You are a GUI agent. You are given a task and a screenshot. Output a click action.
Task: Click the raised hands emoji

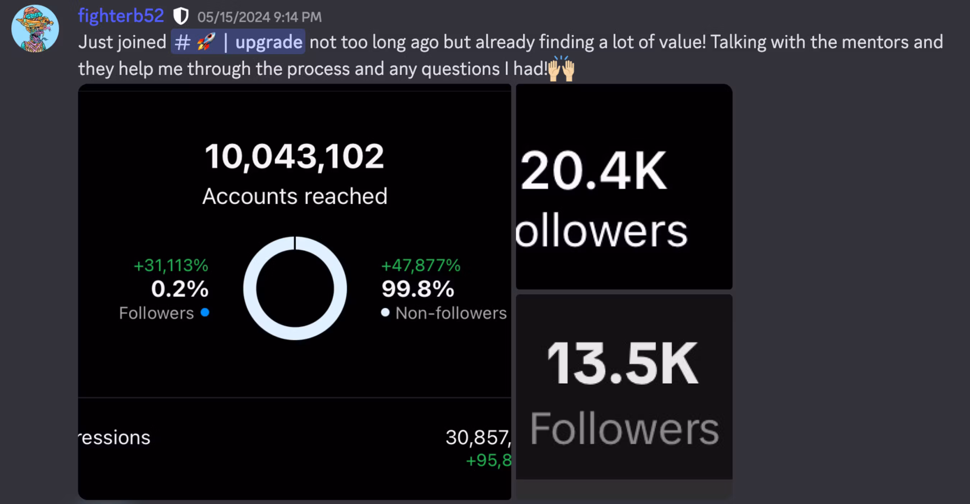click(x=561, y=69)
